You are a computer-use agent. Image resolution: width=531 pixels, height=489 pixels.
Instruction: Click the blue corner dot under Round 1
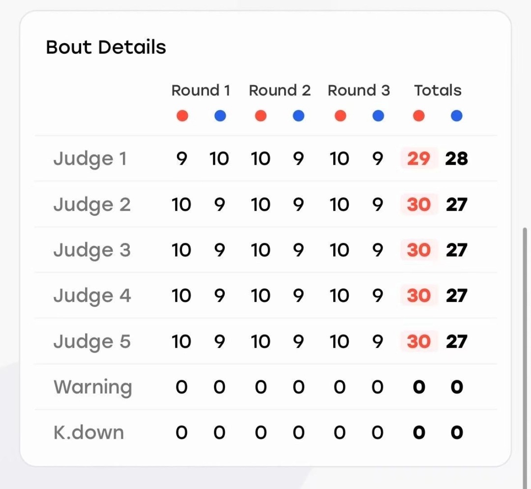point(220,116)
